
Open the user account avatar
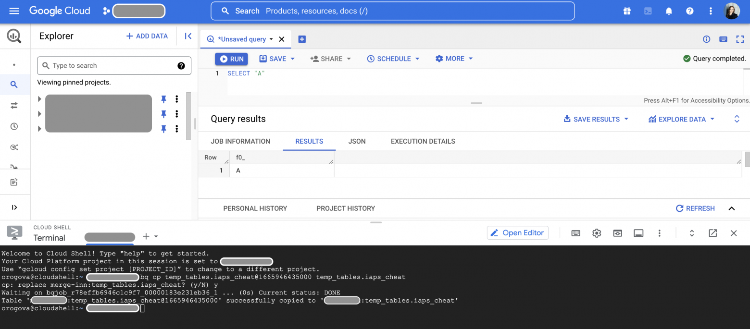732,11
